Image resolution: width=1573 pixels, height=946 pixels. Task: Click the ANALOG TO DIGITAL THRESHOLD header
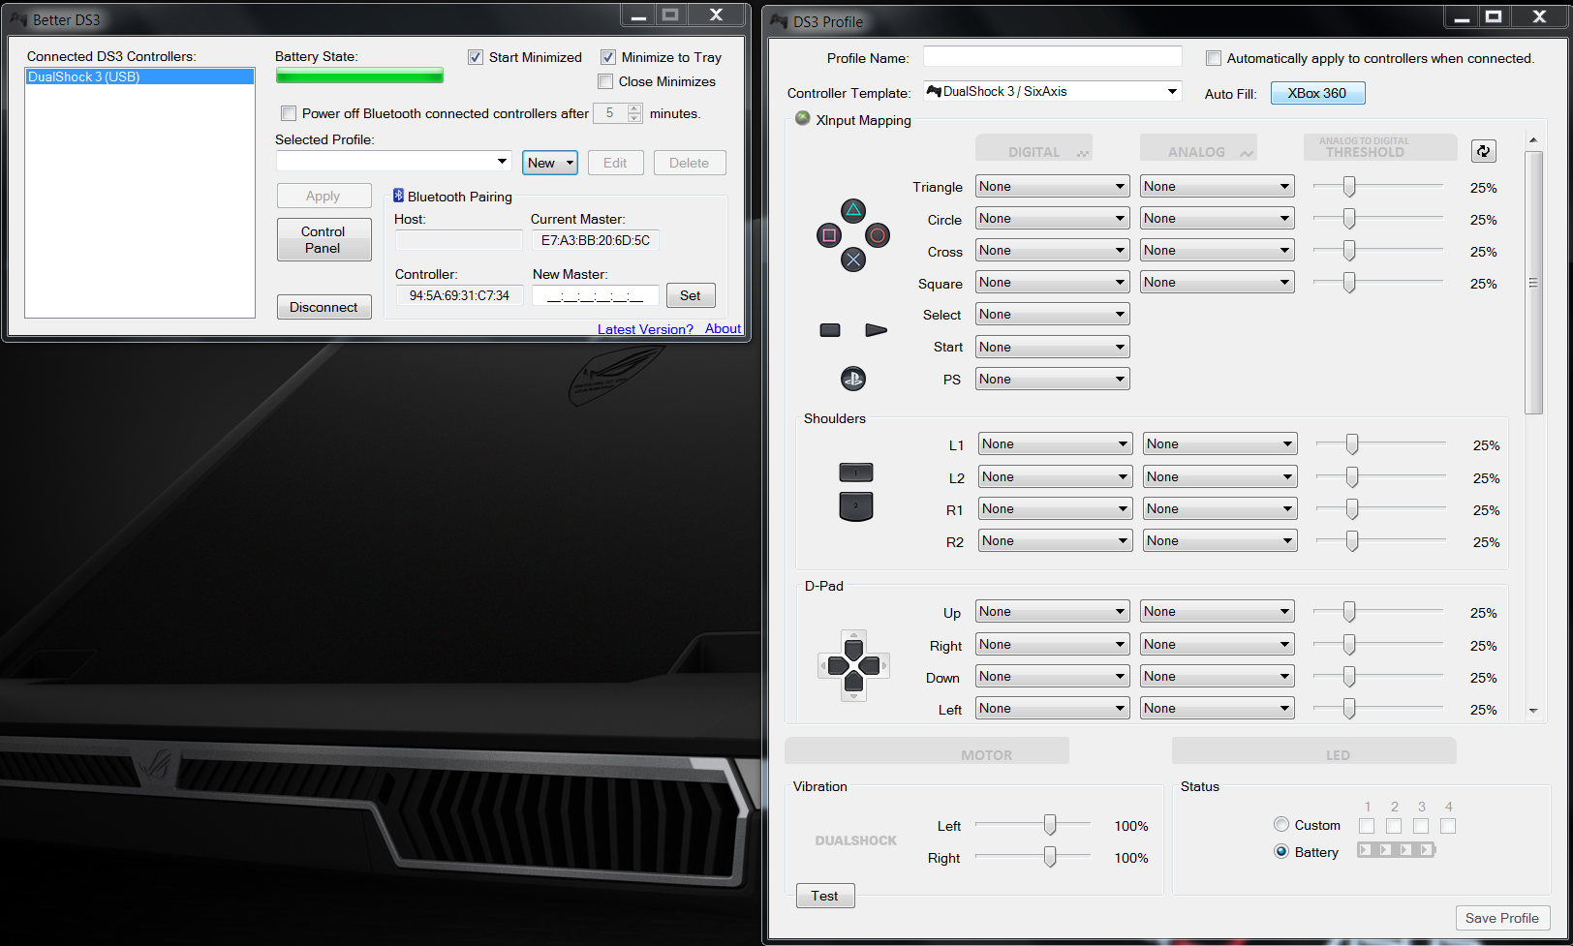1380,147
